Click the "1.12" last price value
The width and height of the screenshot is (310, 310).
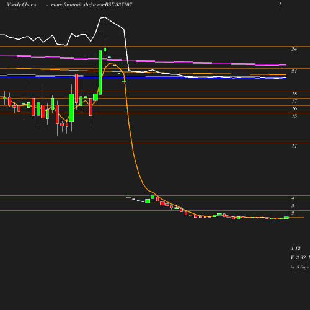click(296, 248)
